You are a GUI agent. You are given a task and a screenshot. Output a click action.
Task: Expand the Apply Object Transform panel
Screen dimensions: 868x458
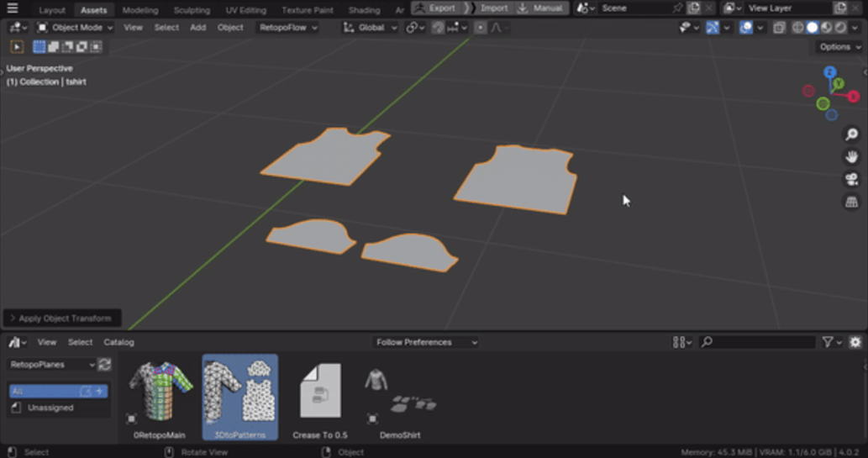click(62, 318)
